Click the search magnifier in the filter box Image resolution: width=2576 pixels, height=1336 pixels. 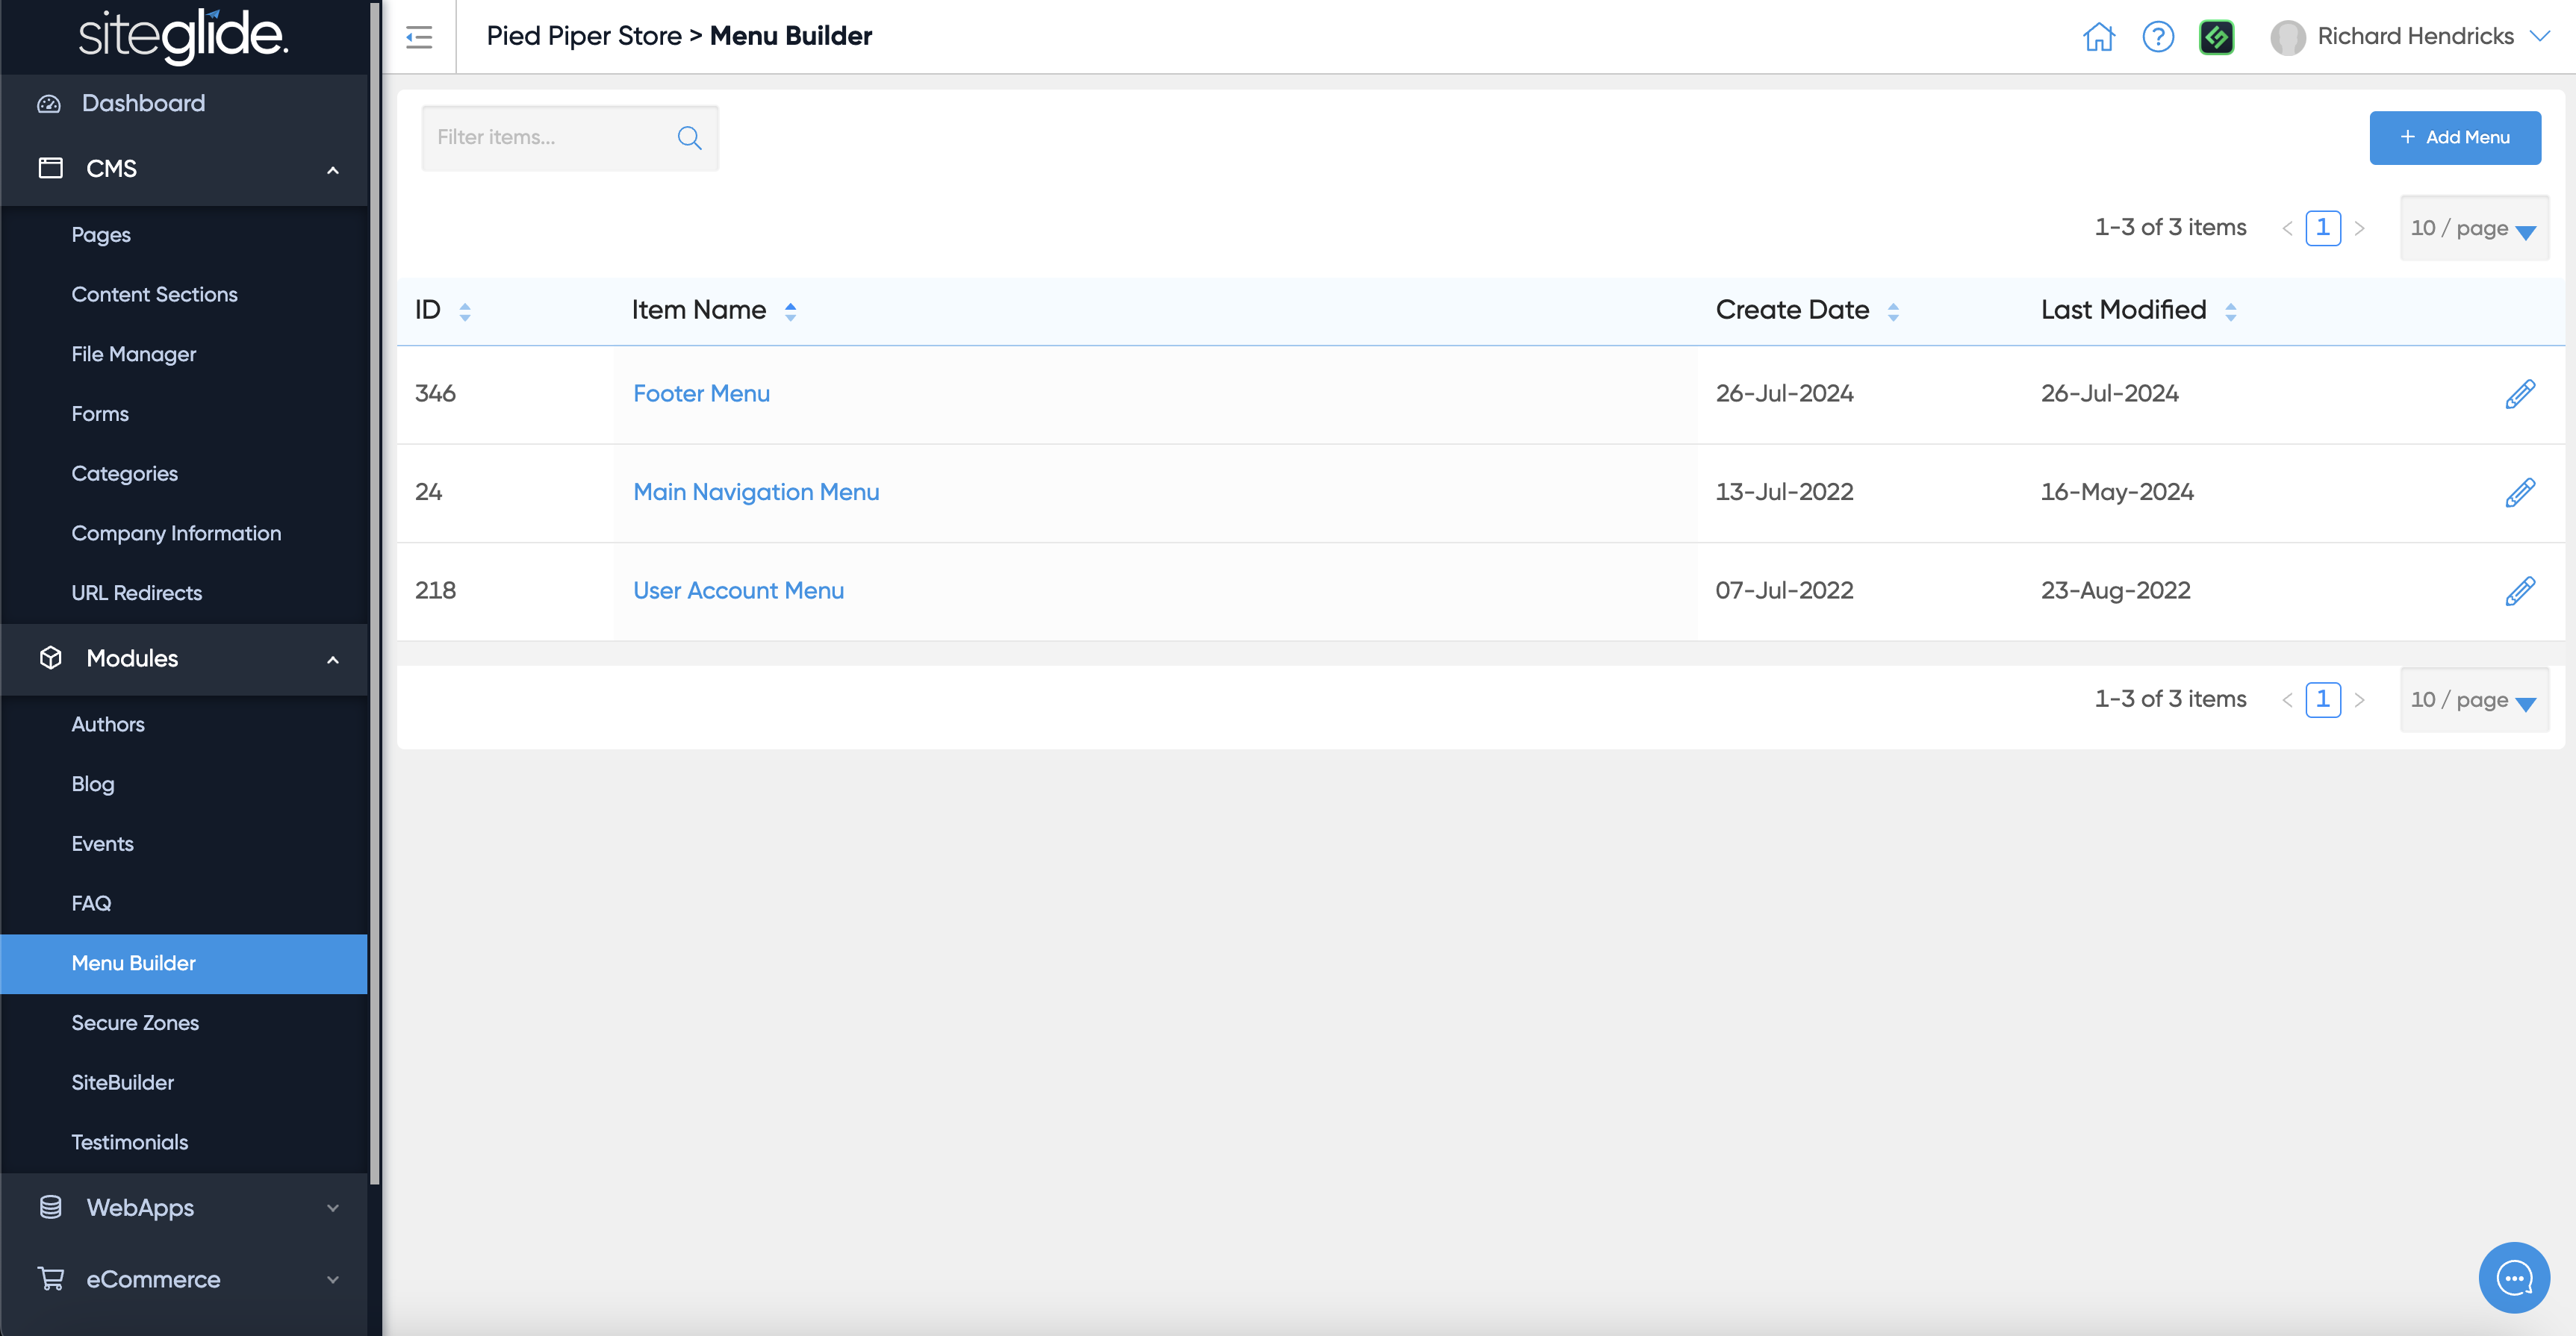pos(689,138)
